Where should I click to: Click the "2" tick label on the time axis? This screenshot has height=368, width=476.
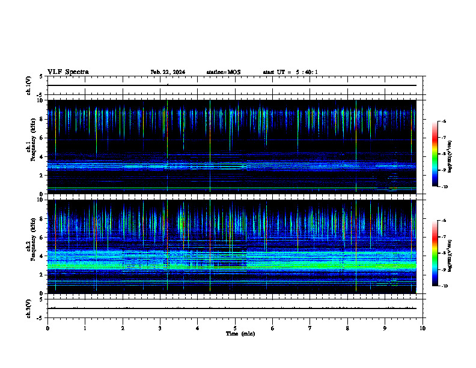tap(123, 328)
